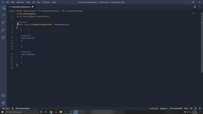Switch to Visual Studio Code taskbar icon
203x114 pixels.
pyautogui.click(x=75, y=112)
